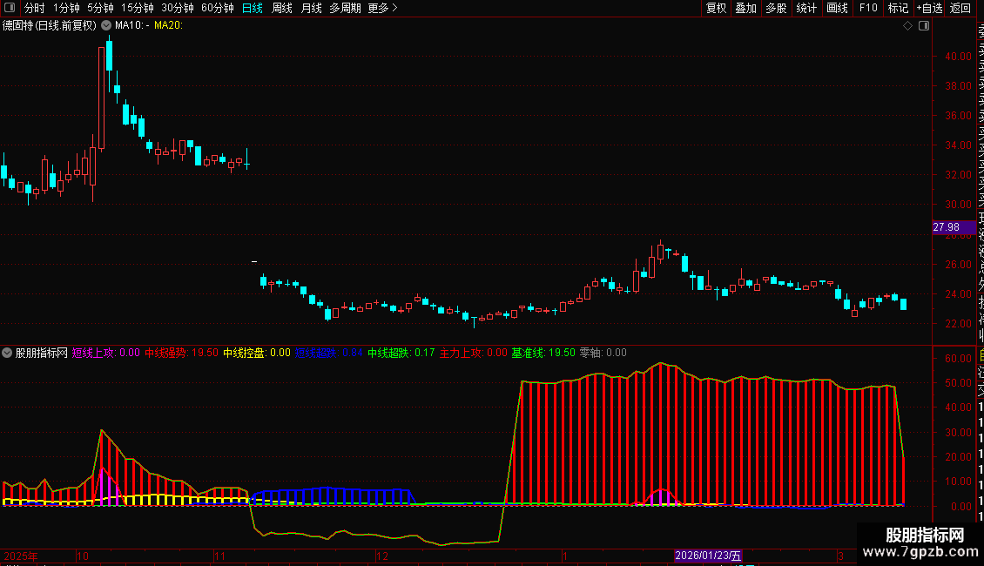Select the 30分钟 period
984x566 pixels.
click(x=177, y=8)
